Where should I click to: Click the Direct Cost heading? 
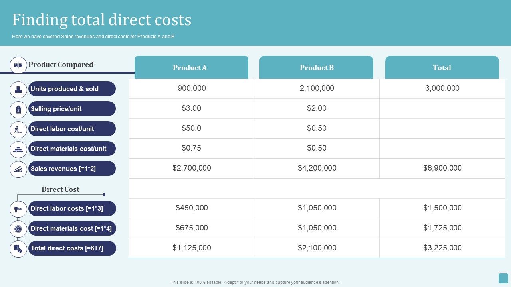60,189
